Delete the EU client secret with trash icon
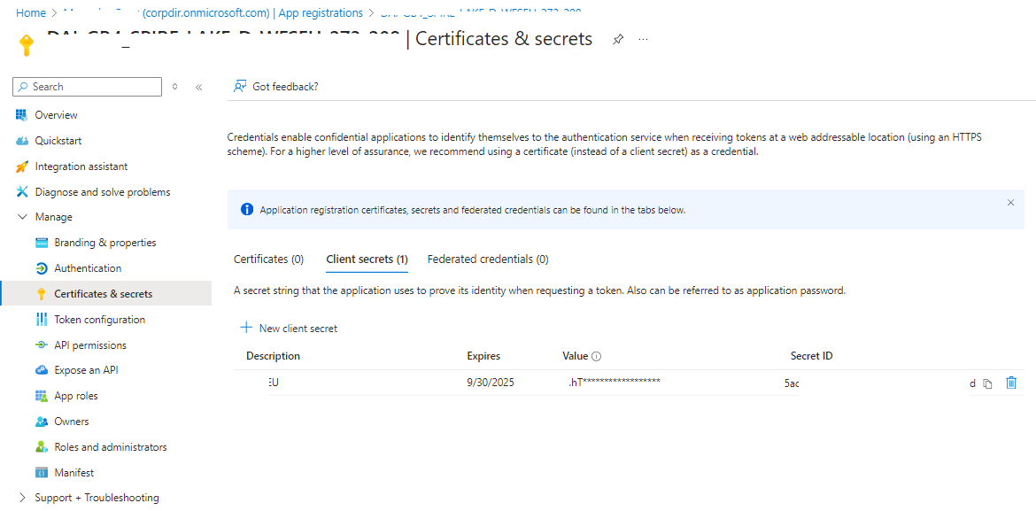 (x=1011, y=383)
